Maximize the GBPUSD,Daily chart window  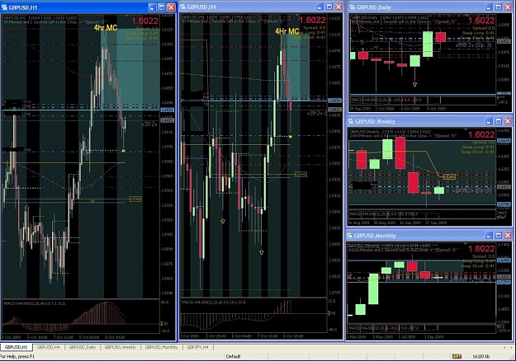(499, 7)
